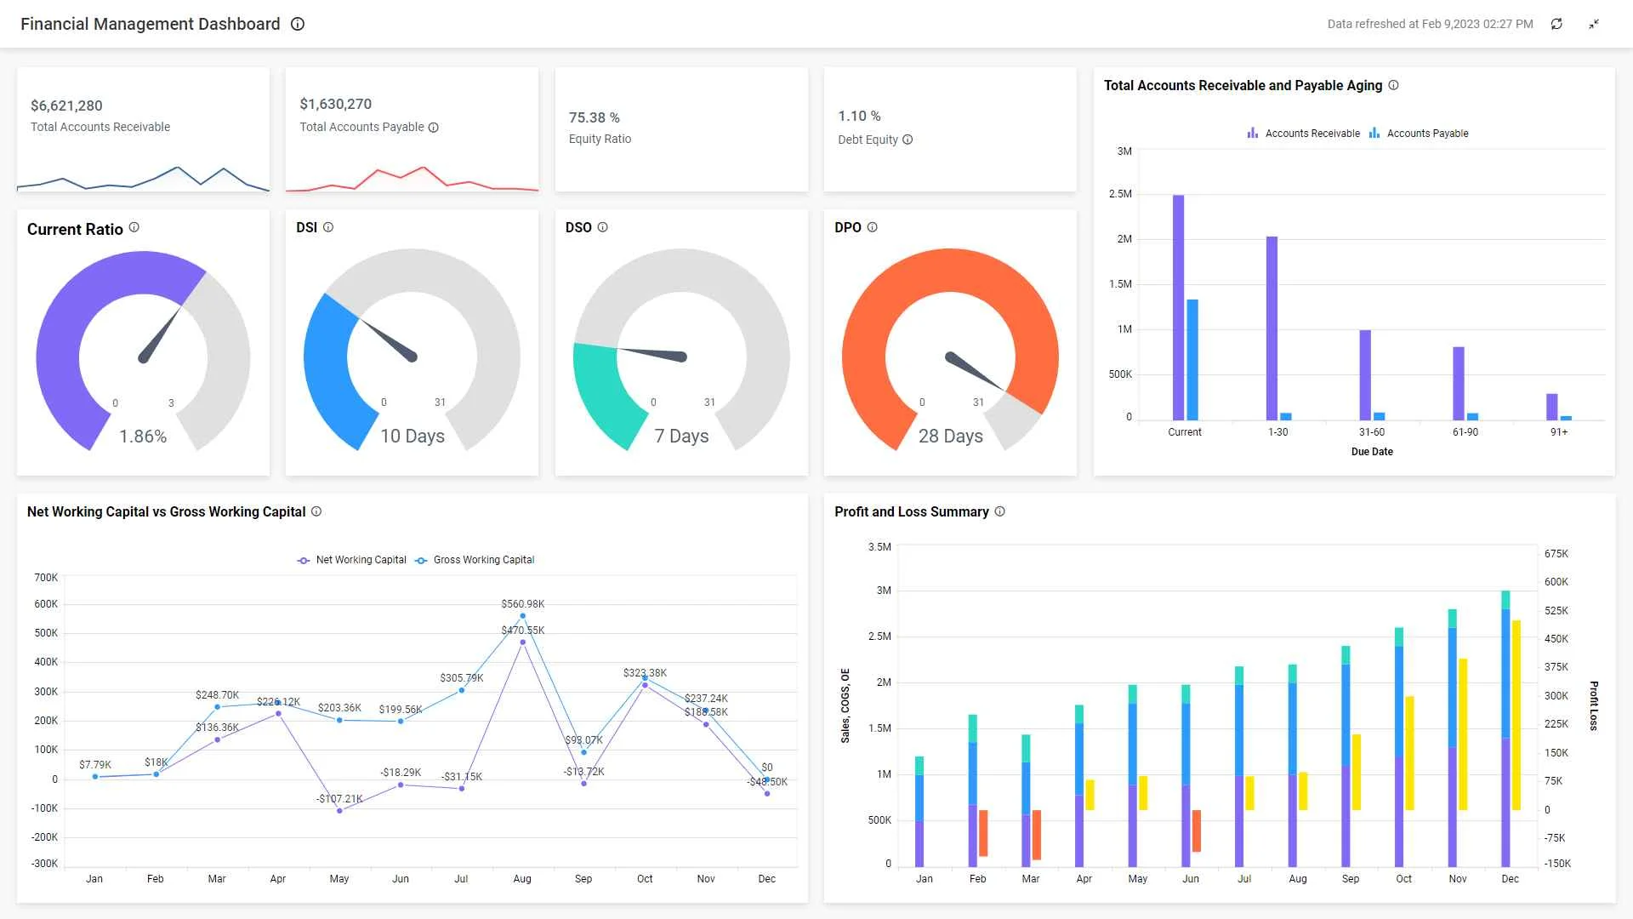The image size is (1633, 919).
Task: Click the Equity Ratio card label
Action: coord(600,139)
